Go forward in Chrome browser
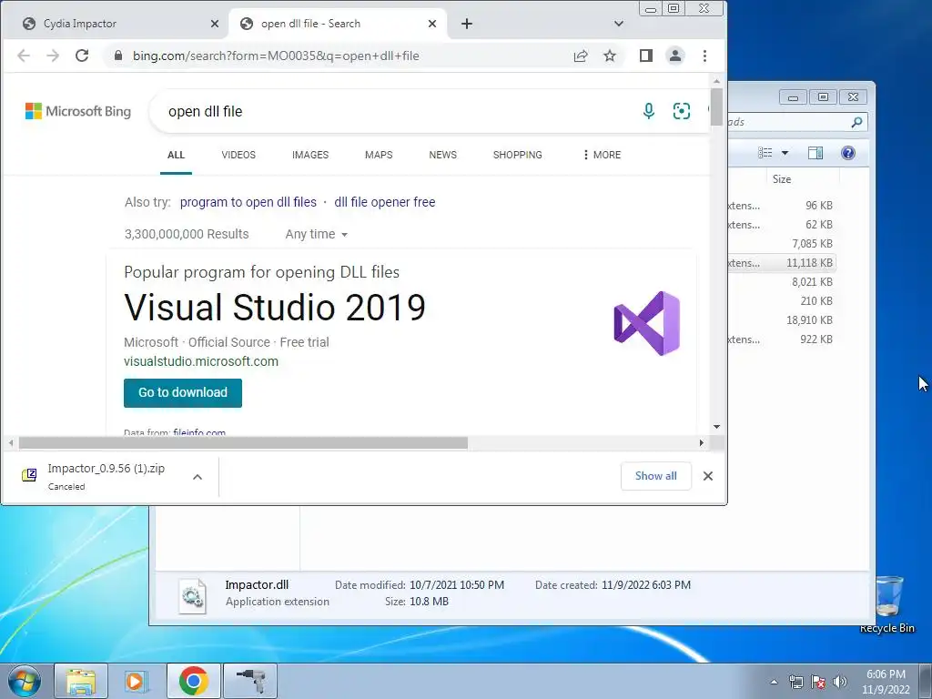This screenshot has width=932, height=699. (52, 56)
